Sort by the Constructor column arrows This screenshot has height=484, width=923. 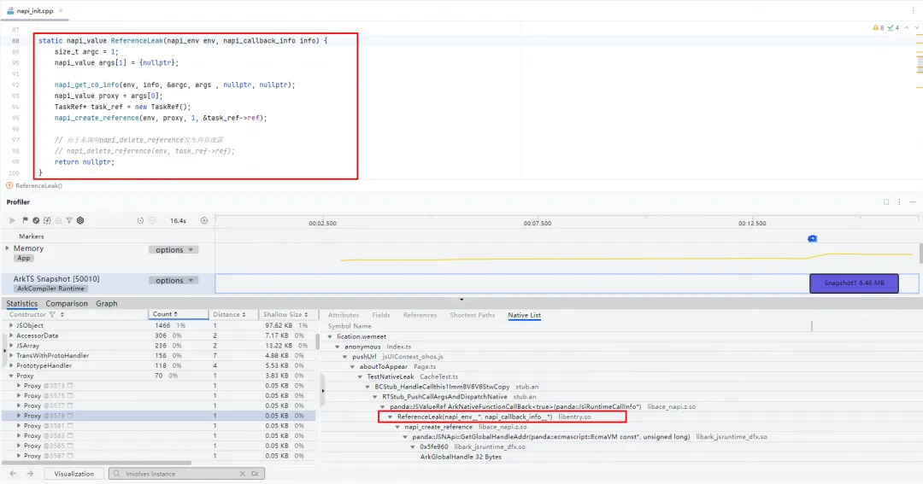tap(62, 315)
